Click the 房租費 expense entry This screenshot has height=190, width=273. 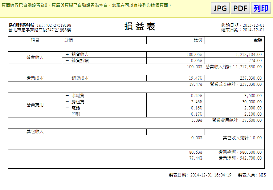pos(78,102)
